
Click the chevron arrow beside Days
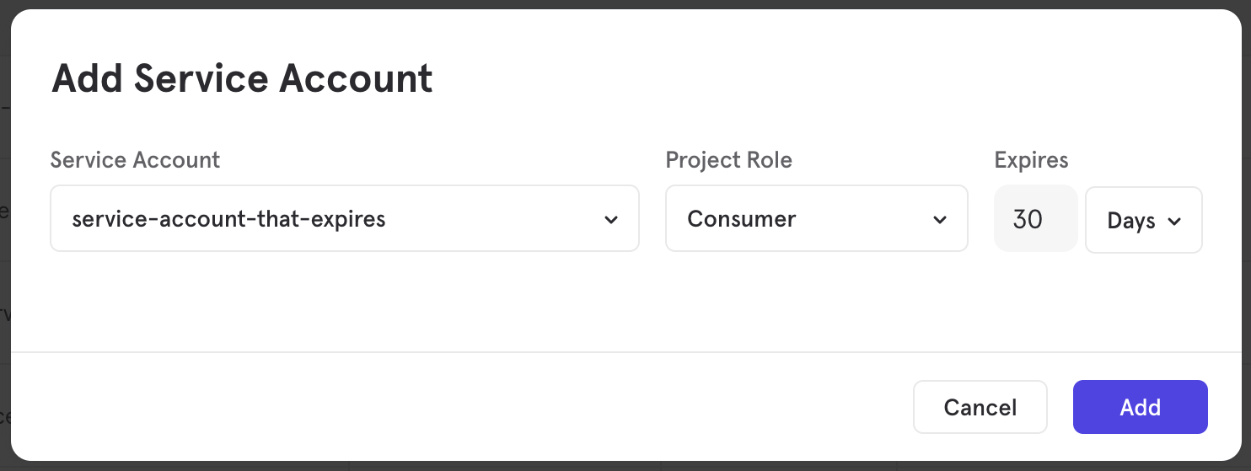tap(1174, 221)
